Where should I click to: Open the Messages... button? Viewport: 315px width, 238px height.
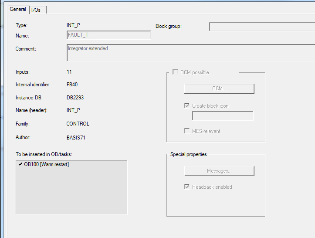pyautogui.click(x=219, y=171)
